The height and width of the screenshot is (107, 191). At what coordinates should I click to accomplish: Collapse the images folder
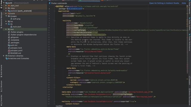point(6,16)
